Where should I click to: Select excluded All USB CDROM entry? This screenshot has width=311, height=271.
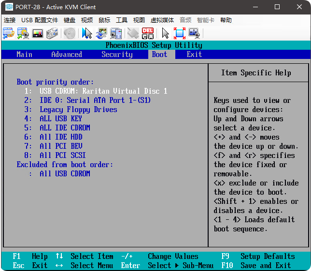pos(65,173)
